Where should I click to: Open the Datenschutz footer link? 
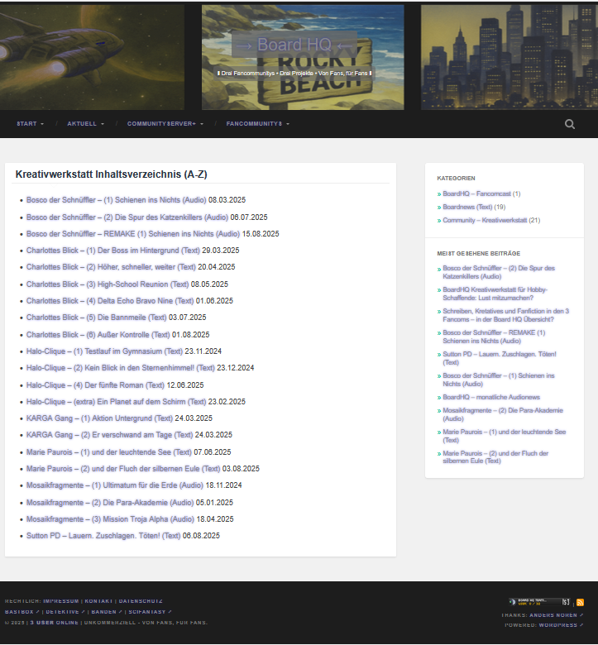[141, 601]
